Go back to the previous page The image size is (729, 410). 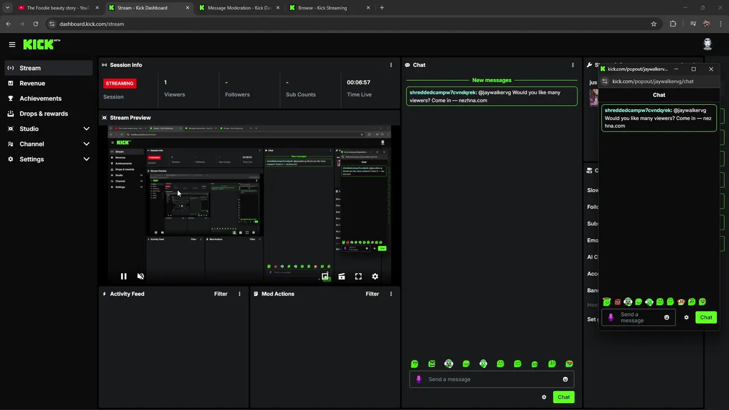coord(8,24)
